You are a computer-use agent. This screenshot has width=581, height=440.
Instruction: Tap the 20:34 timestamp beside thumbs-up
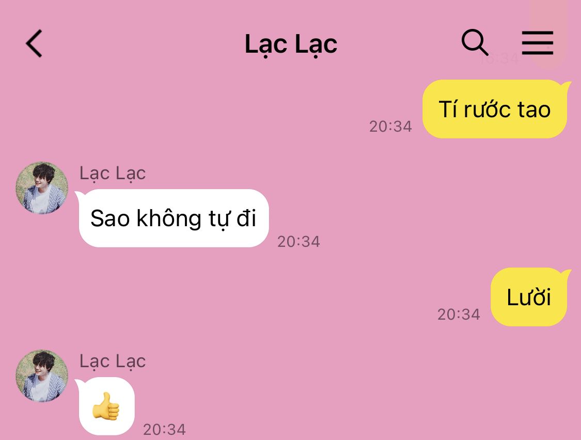click(165, 430)
